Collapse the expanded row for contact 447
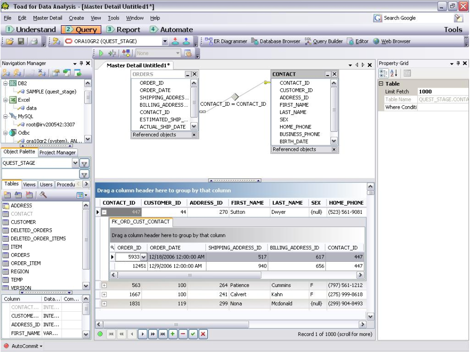Viewport: 470px width, 352px height. coord(104,212)
